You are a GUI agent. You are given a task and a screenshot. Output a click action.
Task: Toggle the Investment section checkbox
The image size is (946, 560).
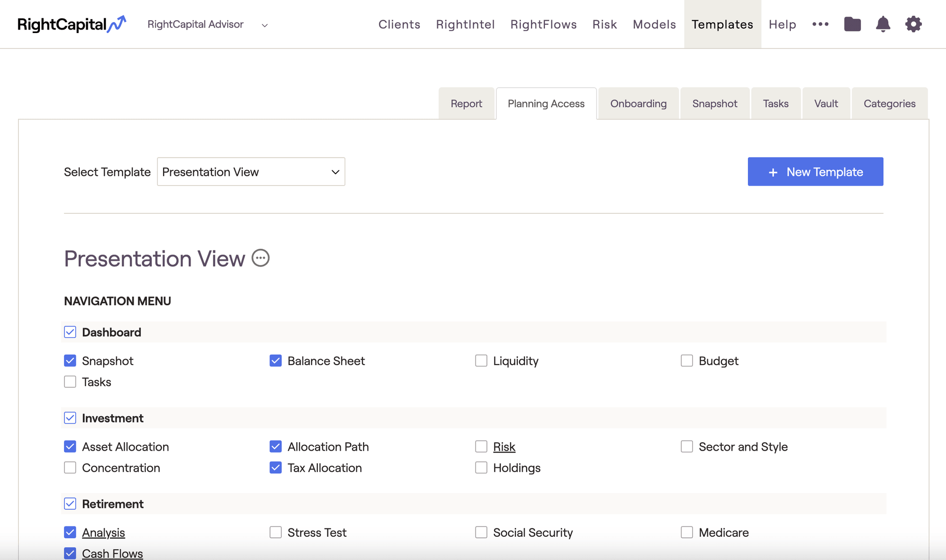pos(70,418)
